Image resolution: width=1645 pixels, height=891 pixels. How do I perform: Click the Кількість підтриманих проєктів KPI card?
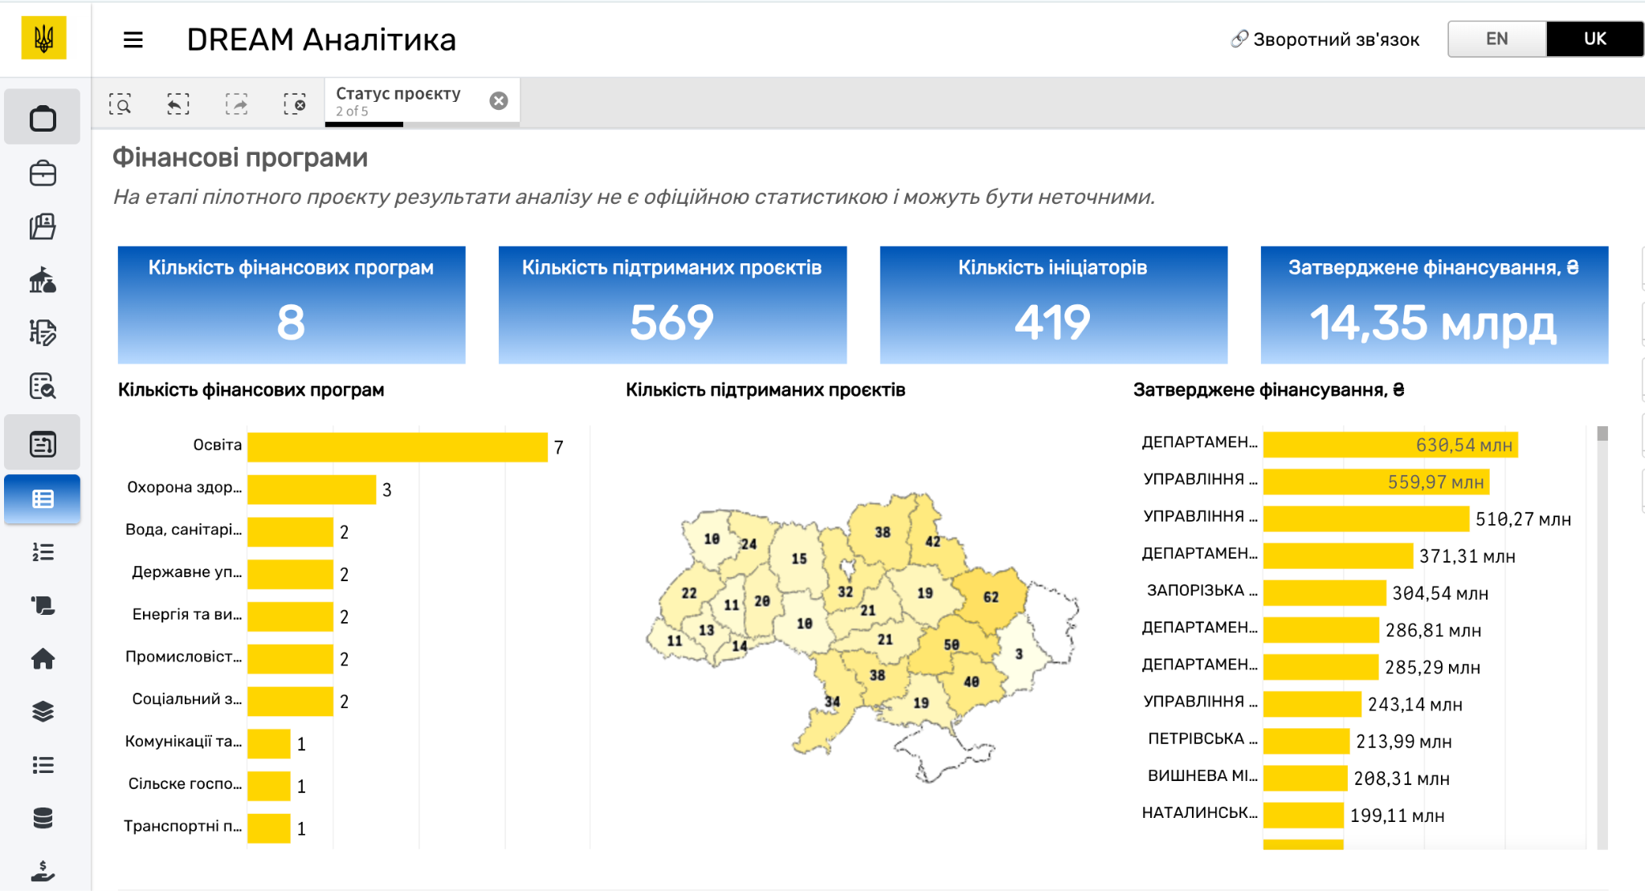[672, 305]
